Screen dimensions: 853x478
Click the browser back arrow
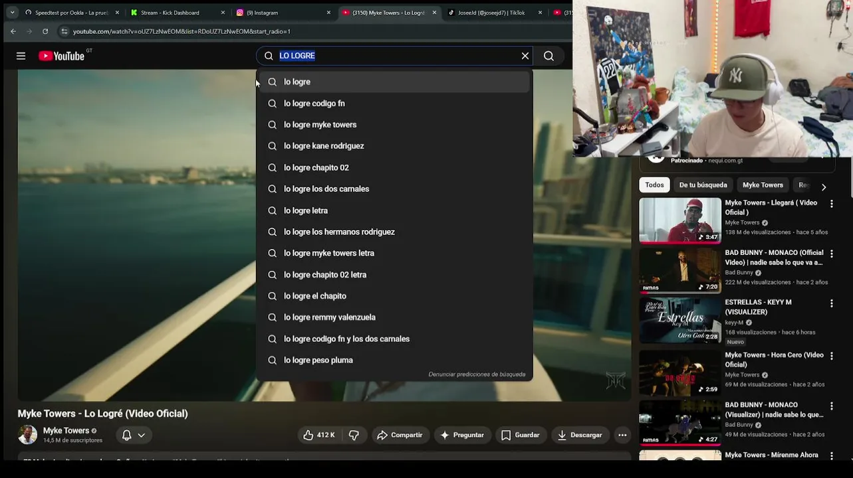pyautogui.click(x=13, y=31)
